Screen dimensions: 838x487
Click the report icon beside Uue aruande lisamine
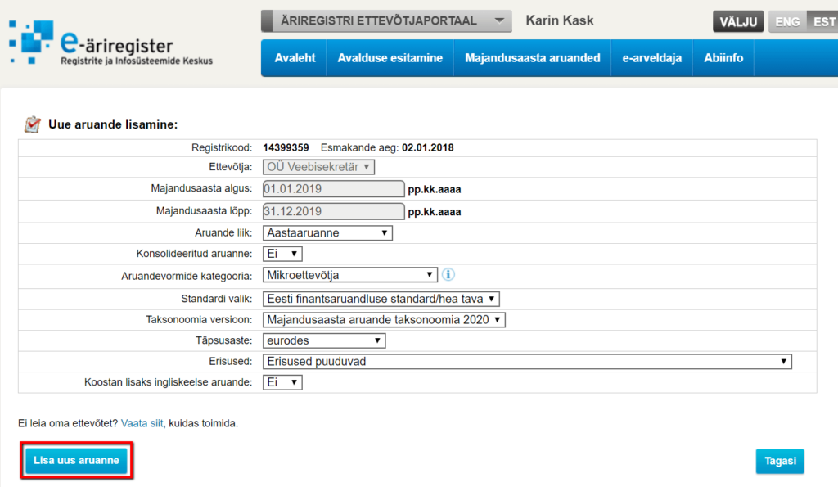(32, 124)
